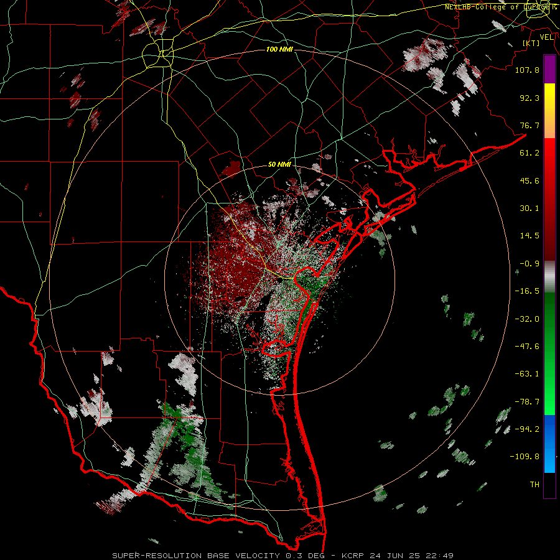Screen dimensions: 560x560
Task: Select the -16.5 velocity scale value
Action: tap(527, 291)
